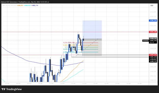Click the 11:00 time axis label
This screenshot has width=159, height=93.
[51, 84]
